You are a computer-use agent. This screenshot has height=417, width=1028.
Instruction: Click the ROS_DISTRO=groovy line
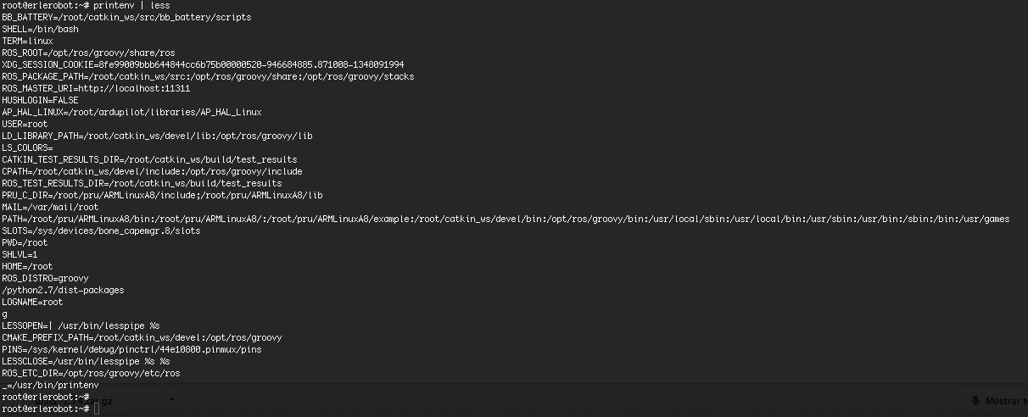tap(45, 278)
